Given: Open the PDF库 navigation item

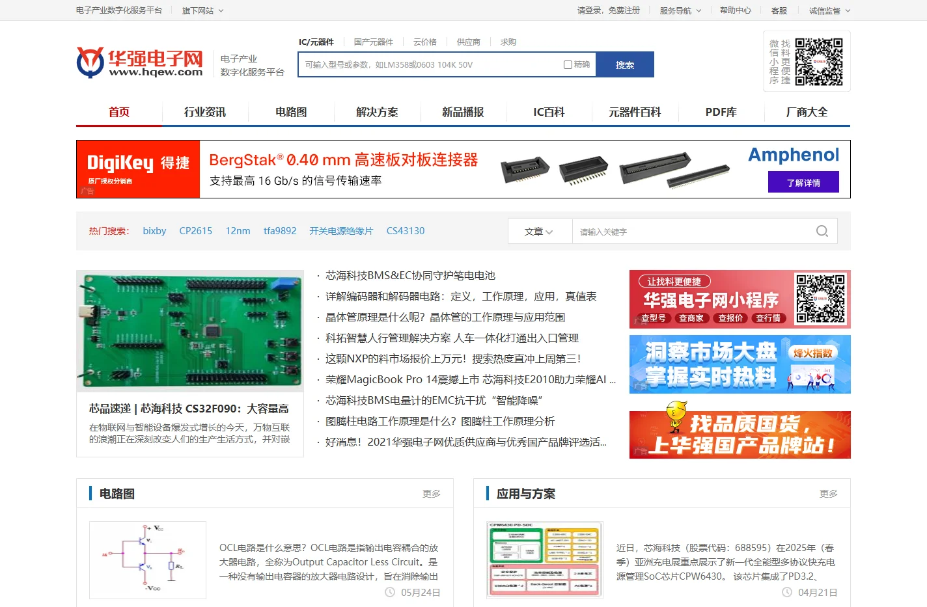Looking at the screenshot, I should (x=721, y=112).
